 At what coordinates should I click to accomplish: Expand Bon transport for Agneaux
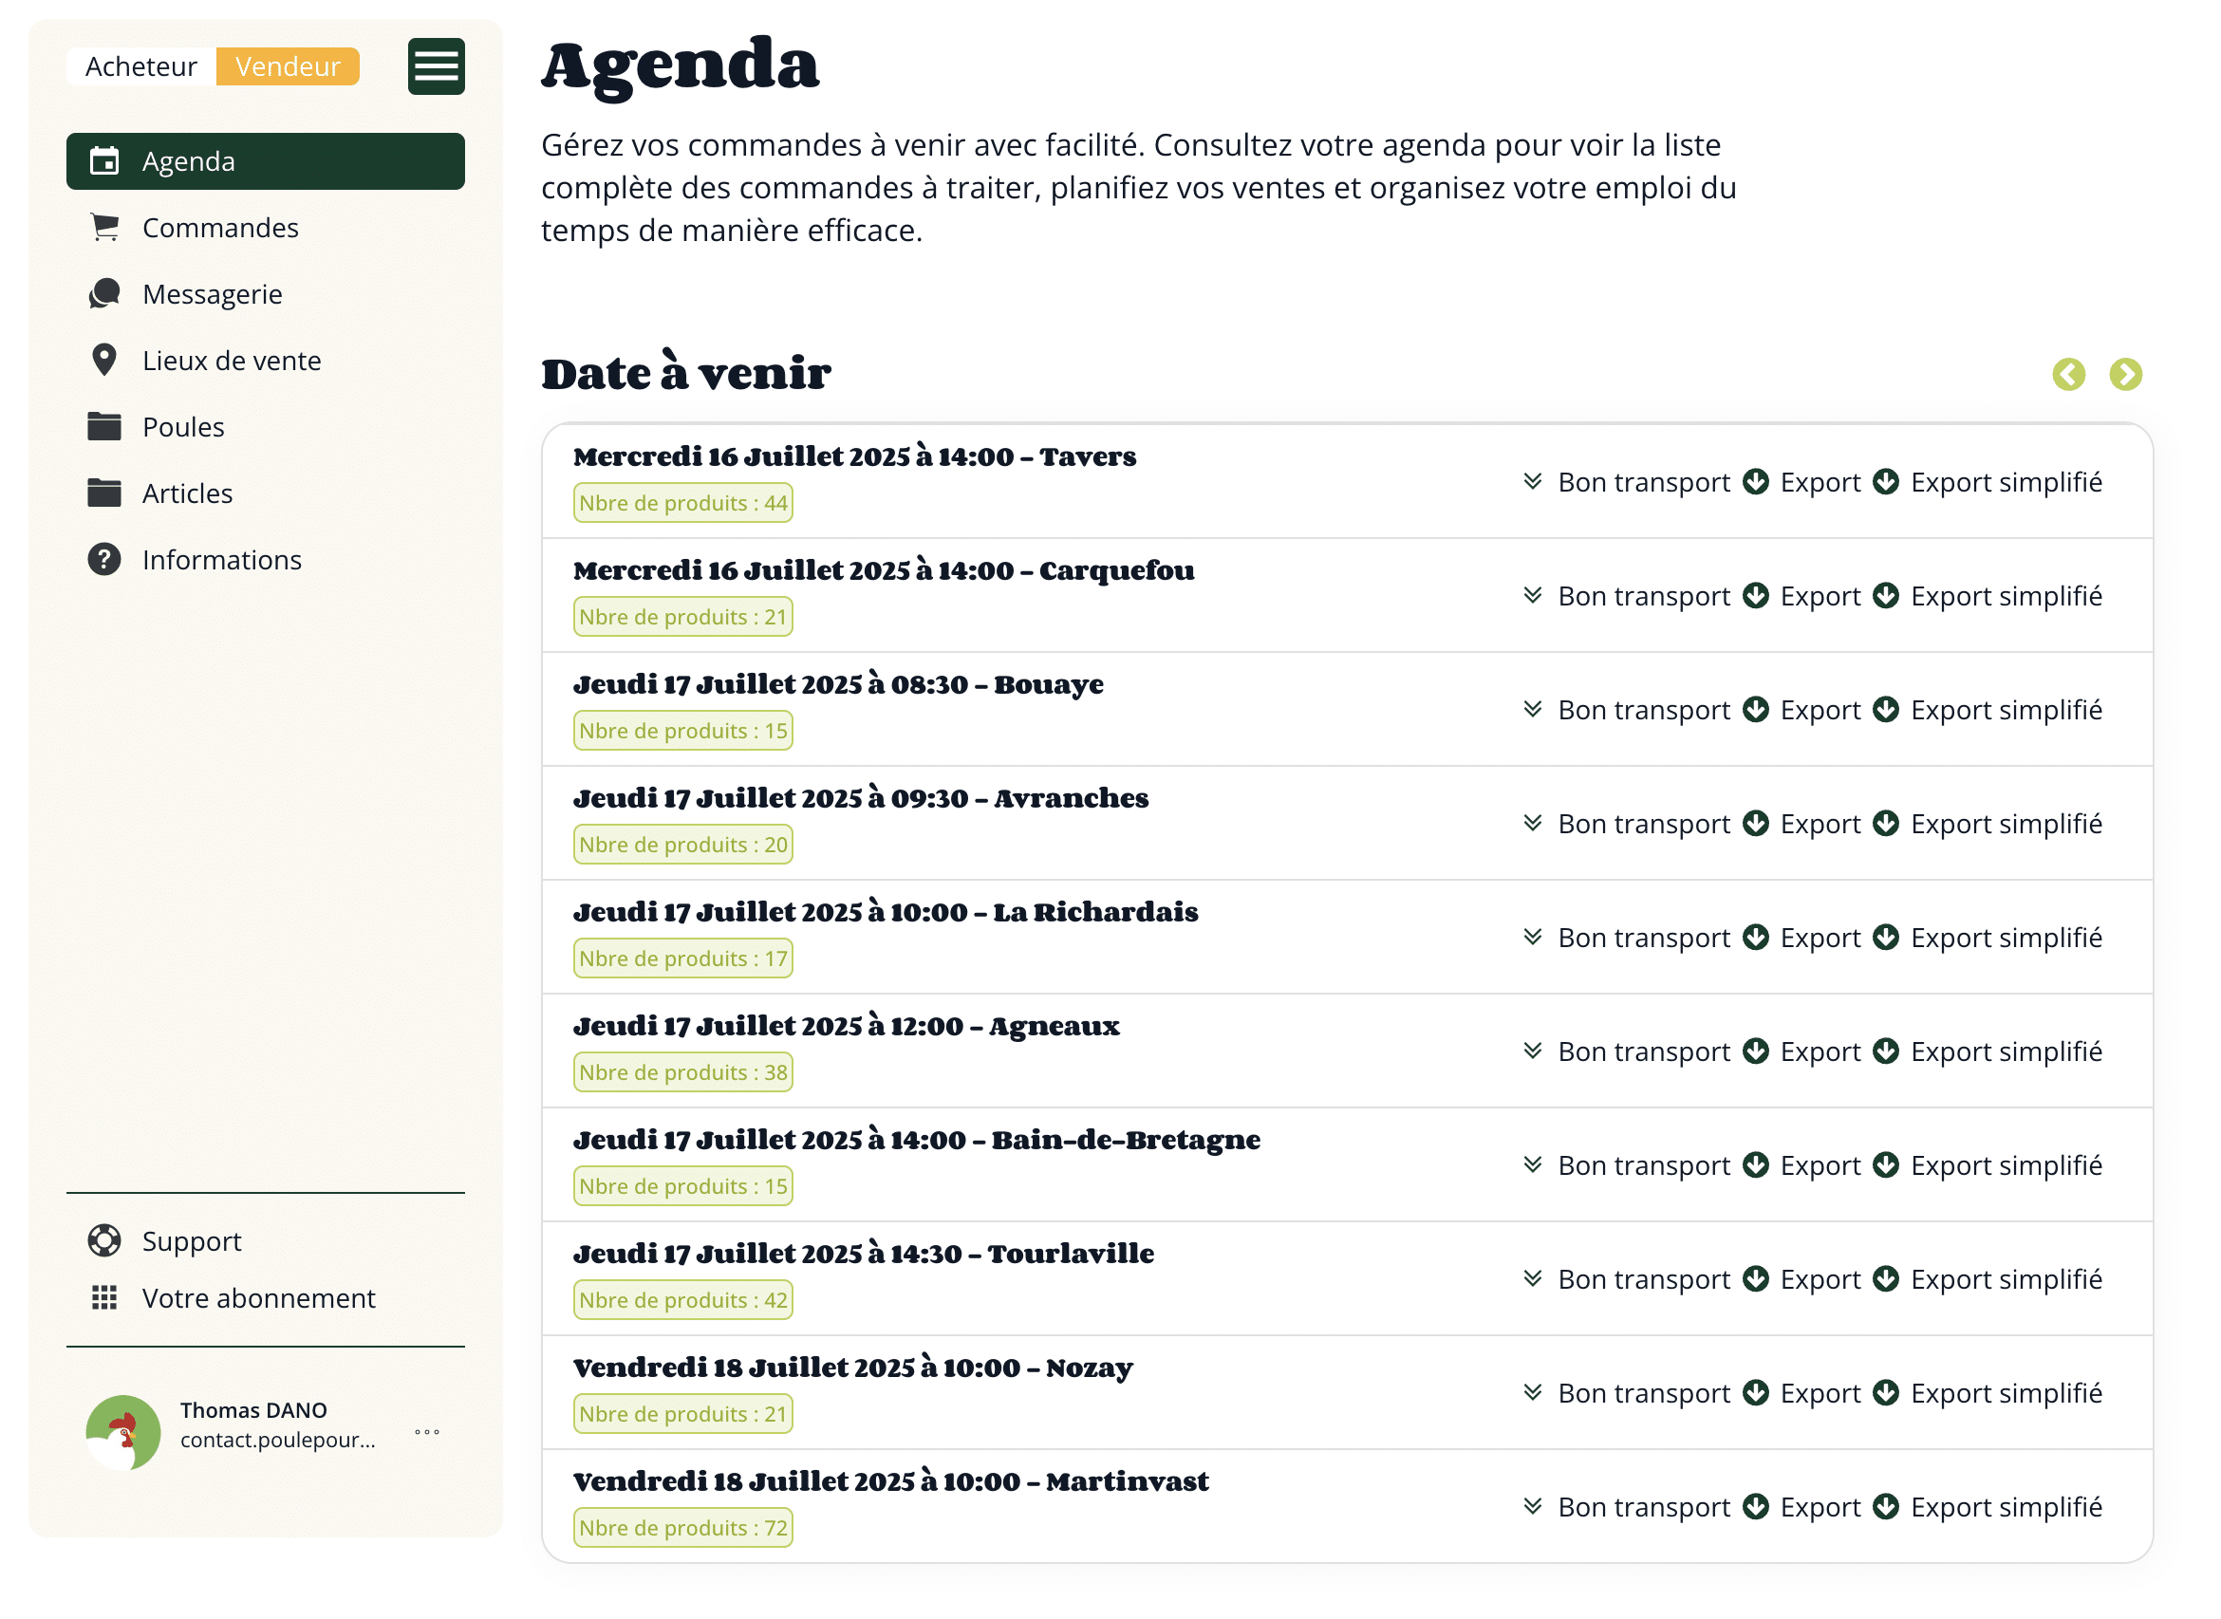point(1629,1052)
